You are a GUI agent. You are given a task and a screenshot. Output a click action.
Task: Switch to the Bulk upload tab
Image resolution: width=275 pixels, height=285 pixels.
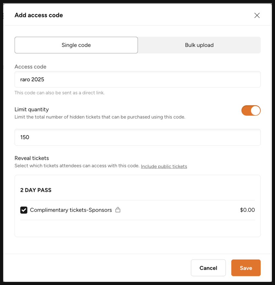click(x=199, y=45)
